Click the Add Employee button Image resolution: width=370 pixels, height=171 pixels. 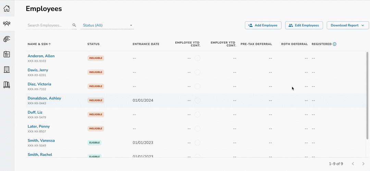[x=263, y=25]
